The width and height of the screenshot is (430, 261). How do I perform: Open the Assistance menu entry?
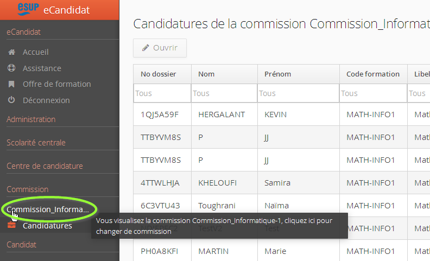click(x=42, y=68)
